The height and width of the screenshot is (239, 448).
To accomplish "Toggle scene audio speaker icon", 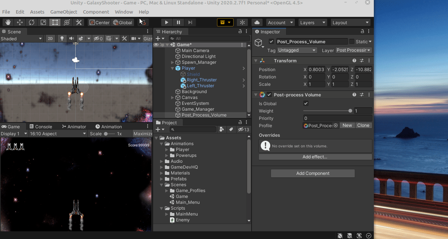I will [x=71, y=38].
